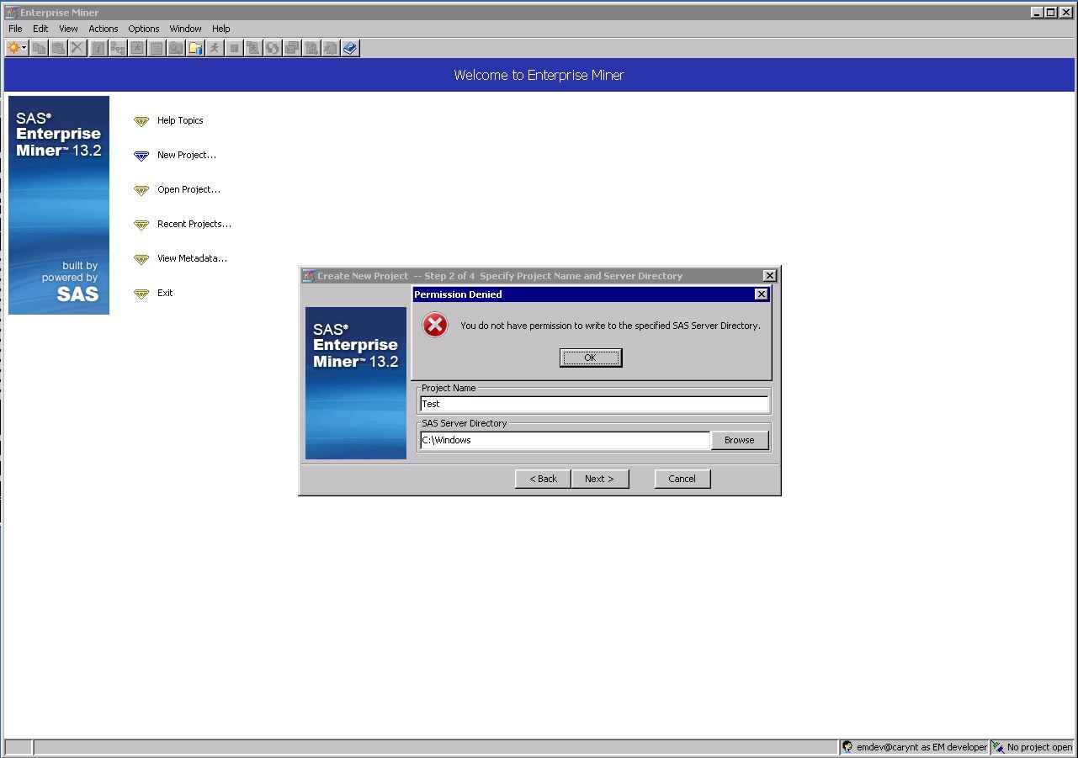The width and height of the screenshot is (1078, 758).
Task: Open the Options menu
Action: (x=143, y=28)
